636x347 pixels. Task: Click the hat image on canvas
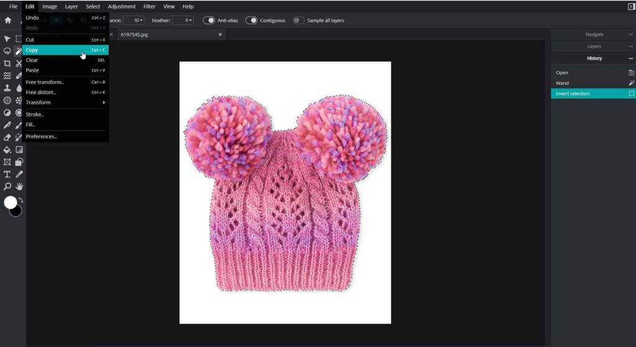(x=285, y=193)
